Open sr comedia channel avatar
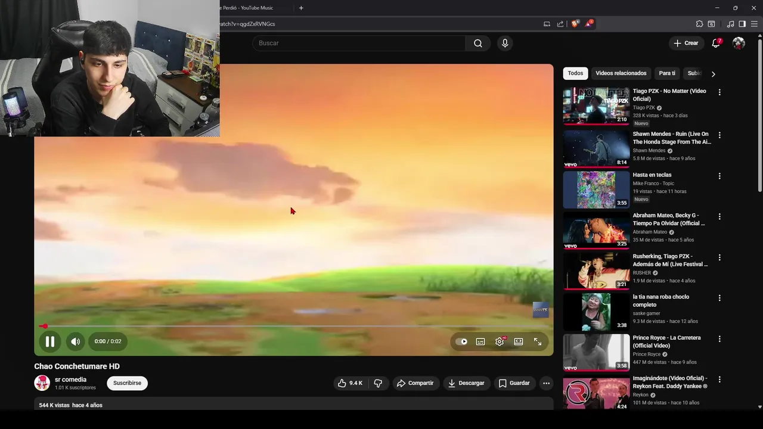Image resolution: width=763 pixels, height=429 pixels. point(42,383)
